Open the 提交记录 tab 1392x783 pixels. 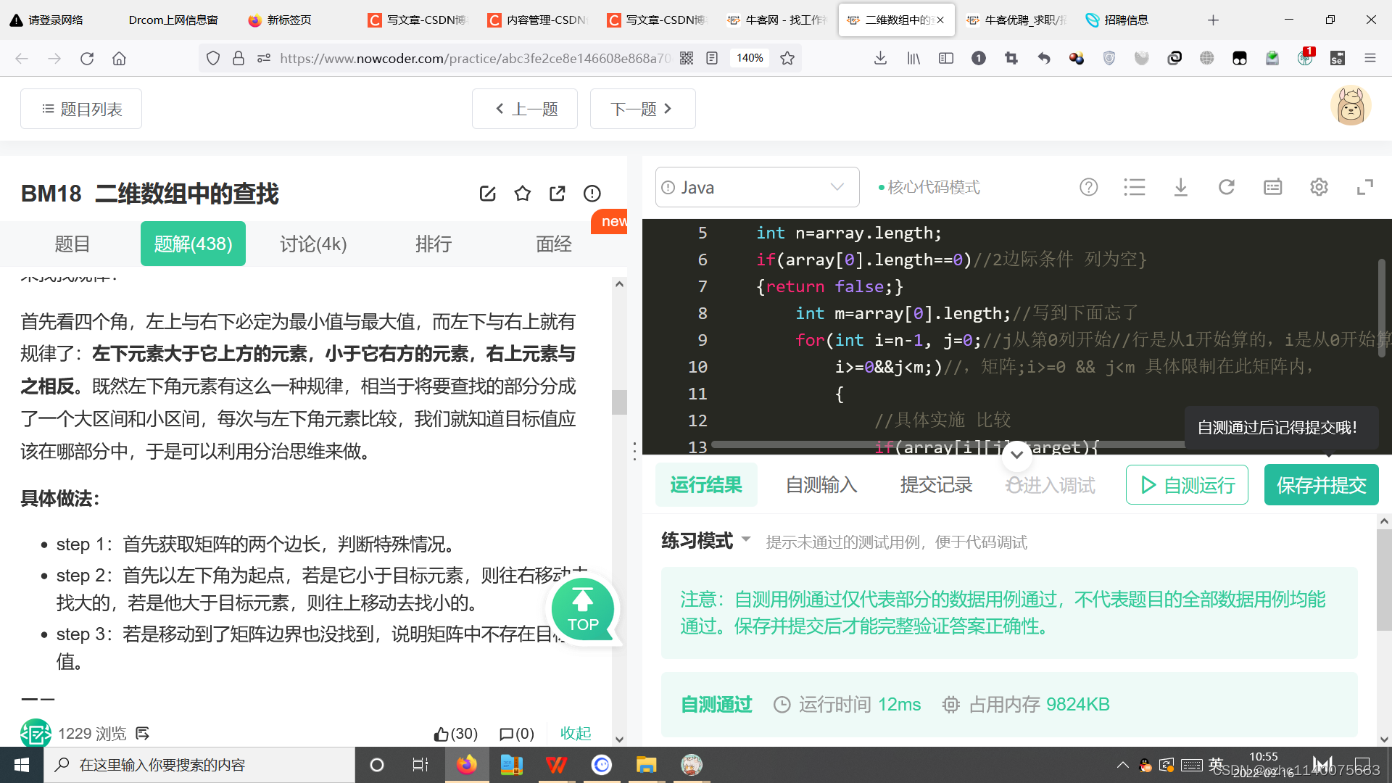[936, 484]
